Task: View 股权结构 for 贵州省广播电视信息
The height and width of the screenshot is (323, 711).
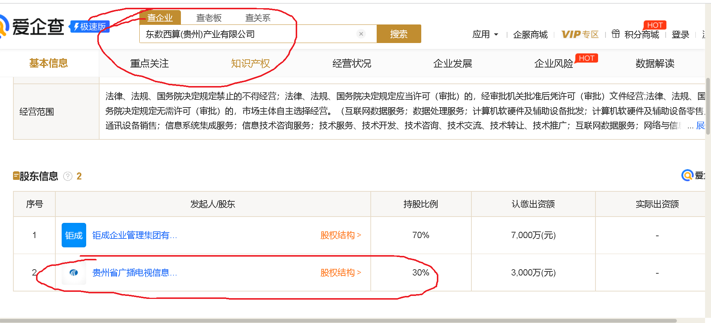Action: click(x=341, y=273)
